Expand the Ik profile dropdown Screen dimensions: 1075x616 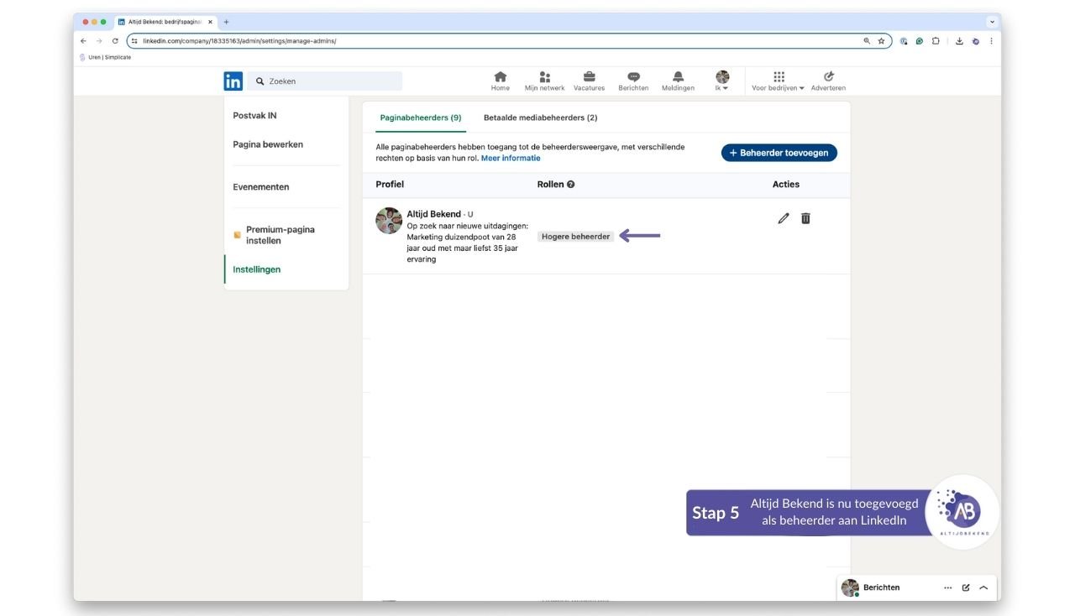722,81
